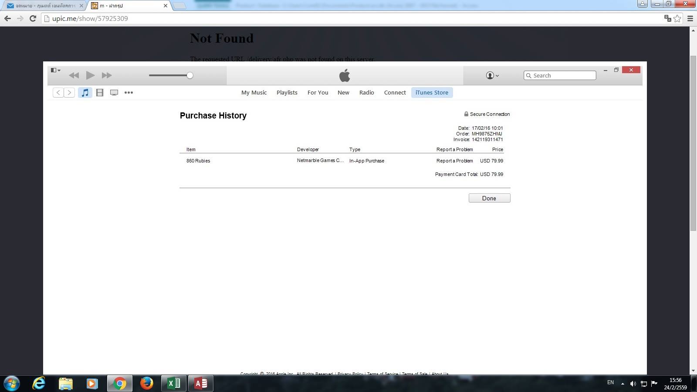Viewport: 697px width, 392px height.
Task: Show hidden system tray icons
Action: (x=623, y=384)
